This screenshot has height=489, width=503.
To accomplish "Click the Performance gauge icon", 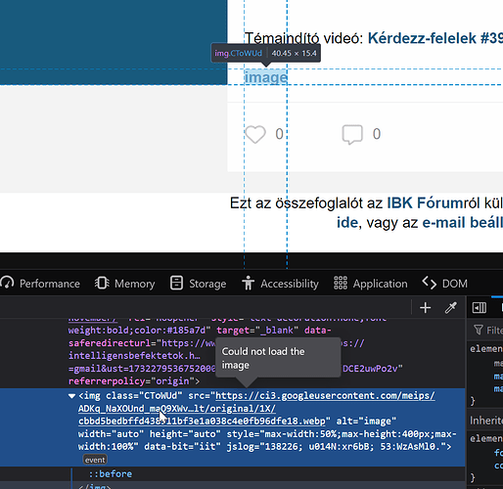I will [x=7, y=283].
